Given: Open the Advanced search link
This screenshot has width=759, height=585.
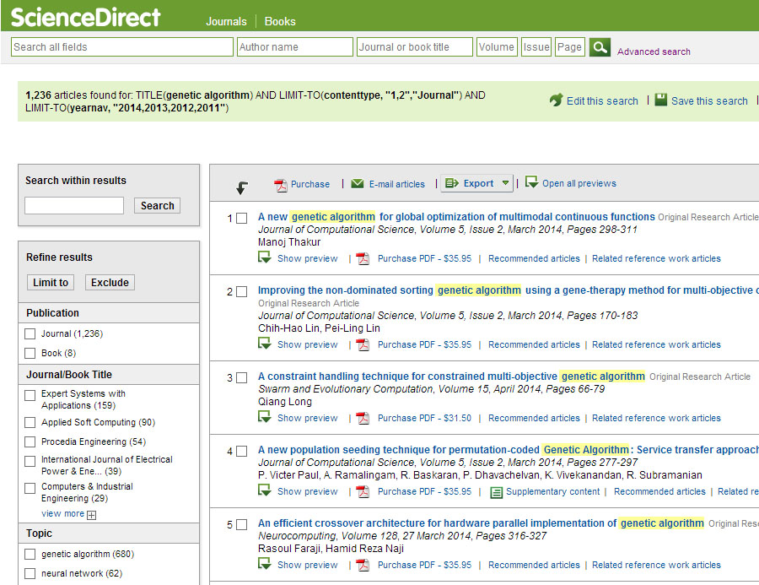Looking at the screenshot, I should pos(654,51).
